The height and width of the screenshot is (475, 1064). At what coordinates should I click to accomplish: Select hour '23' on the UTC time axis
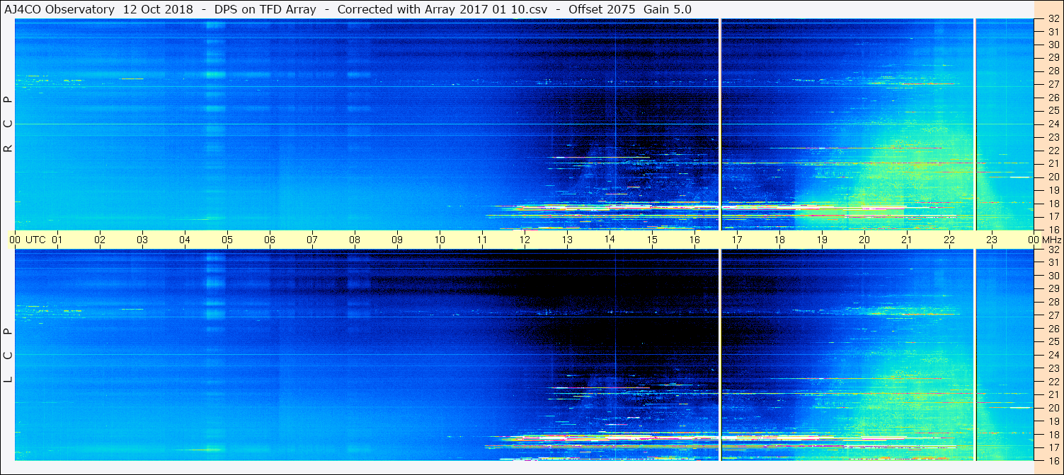(992, 240)
